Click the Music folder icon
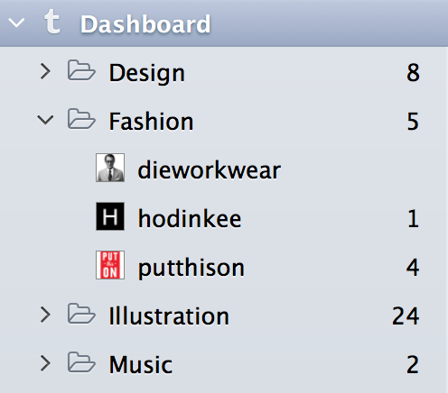 point(81,362)
